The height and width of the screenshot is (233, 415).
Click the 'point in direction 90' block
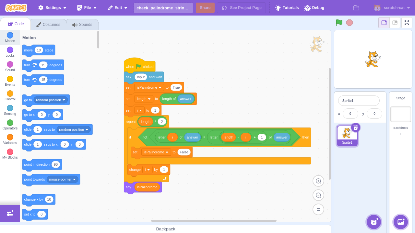click(x=42, y=164)
